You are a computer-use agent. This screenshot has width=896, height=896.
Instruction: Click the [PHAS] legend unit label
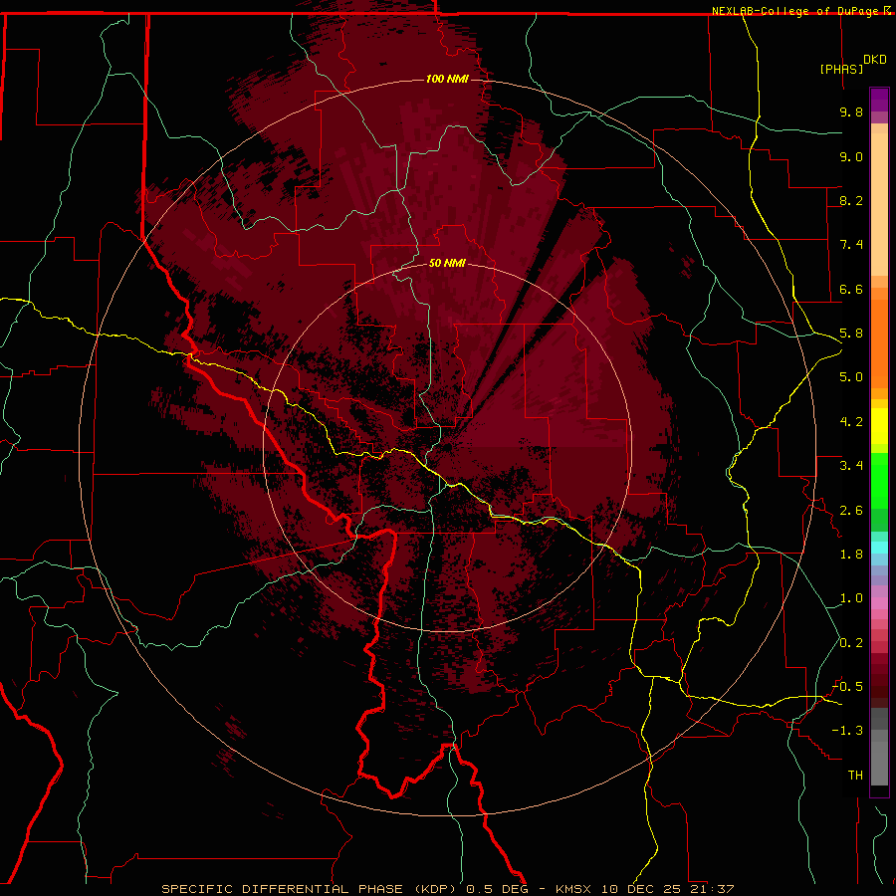click(841, 69)
